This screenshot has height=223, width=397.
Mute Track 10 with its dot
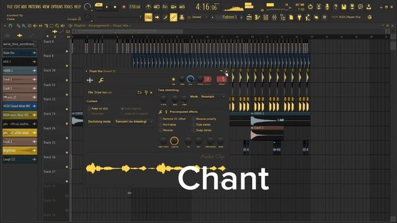[67, 80]
